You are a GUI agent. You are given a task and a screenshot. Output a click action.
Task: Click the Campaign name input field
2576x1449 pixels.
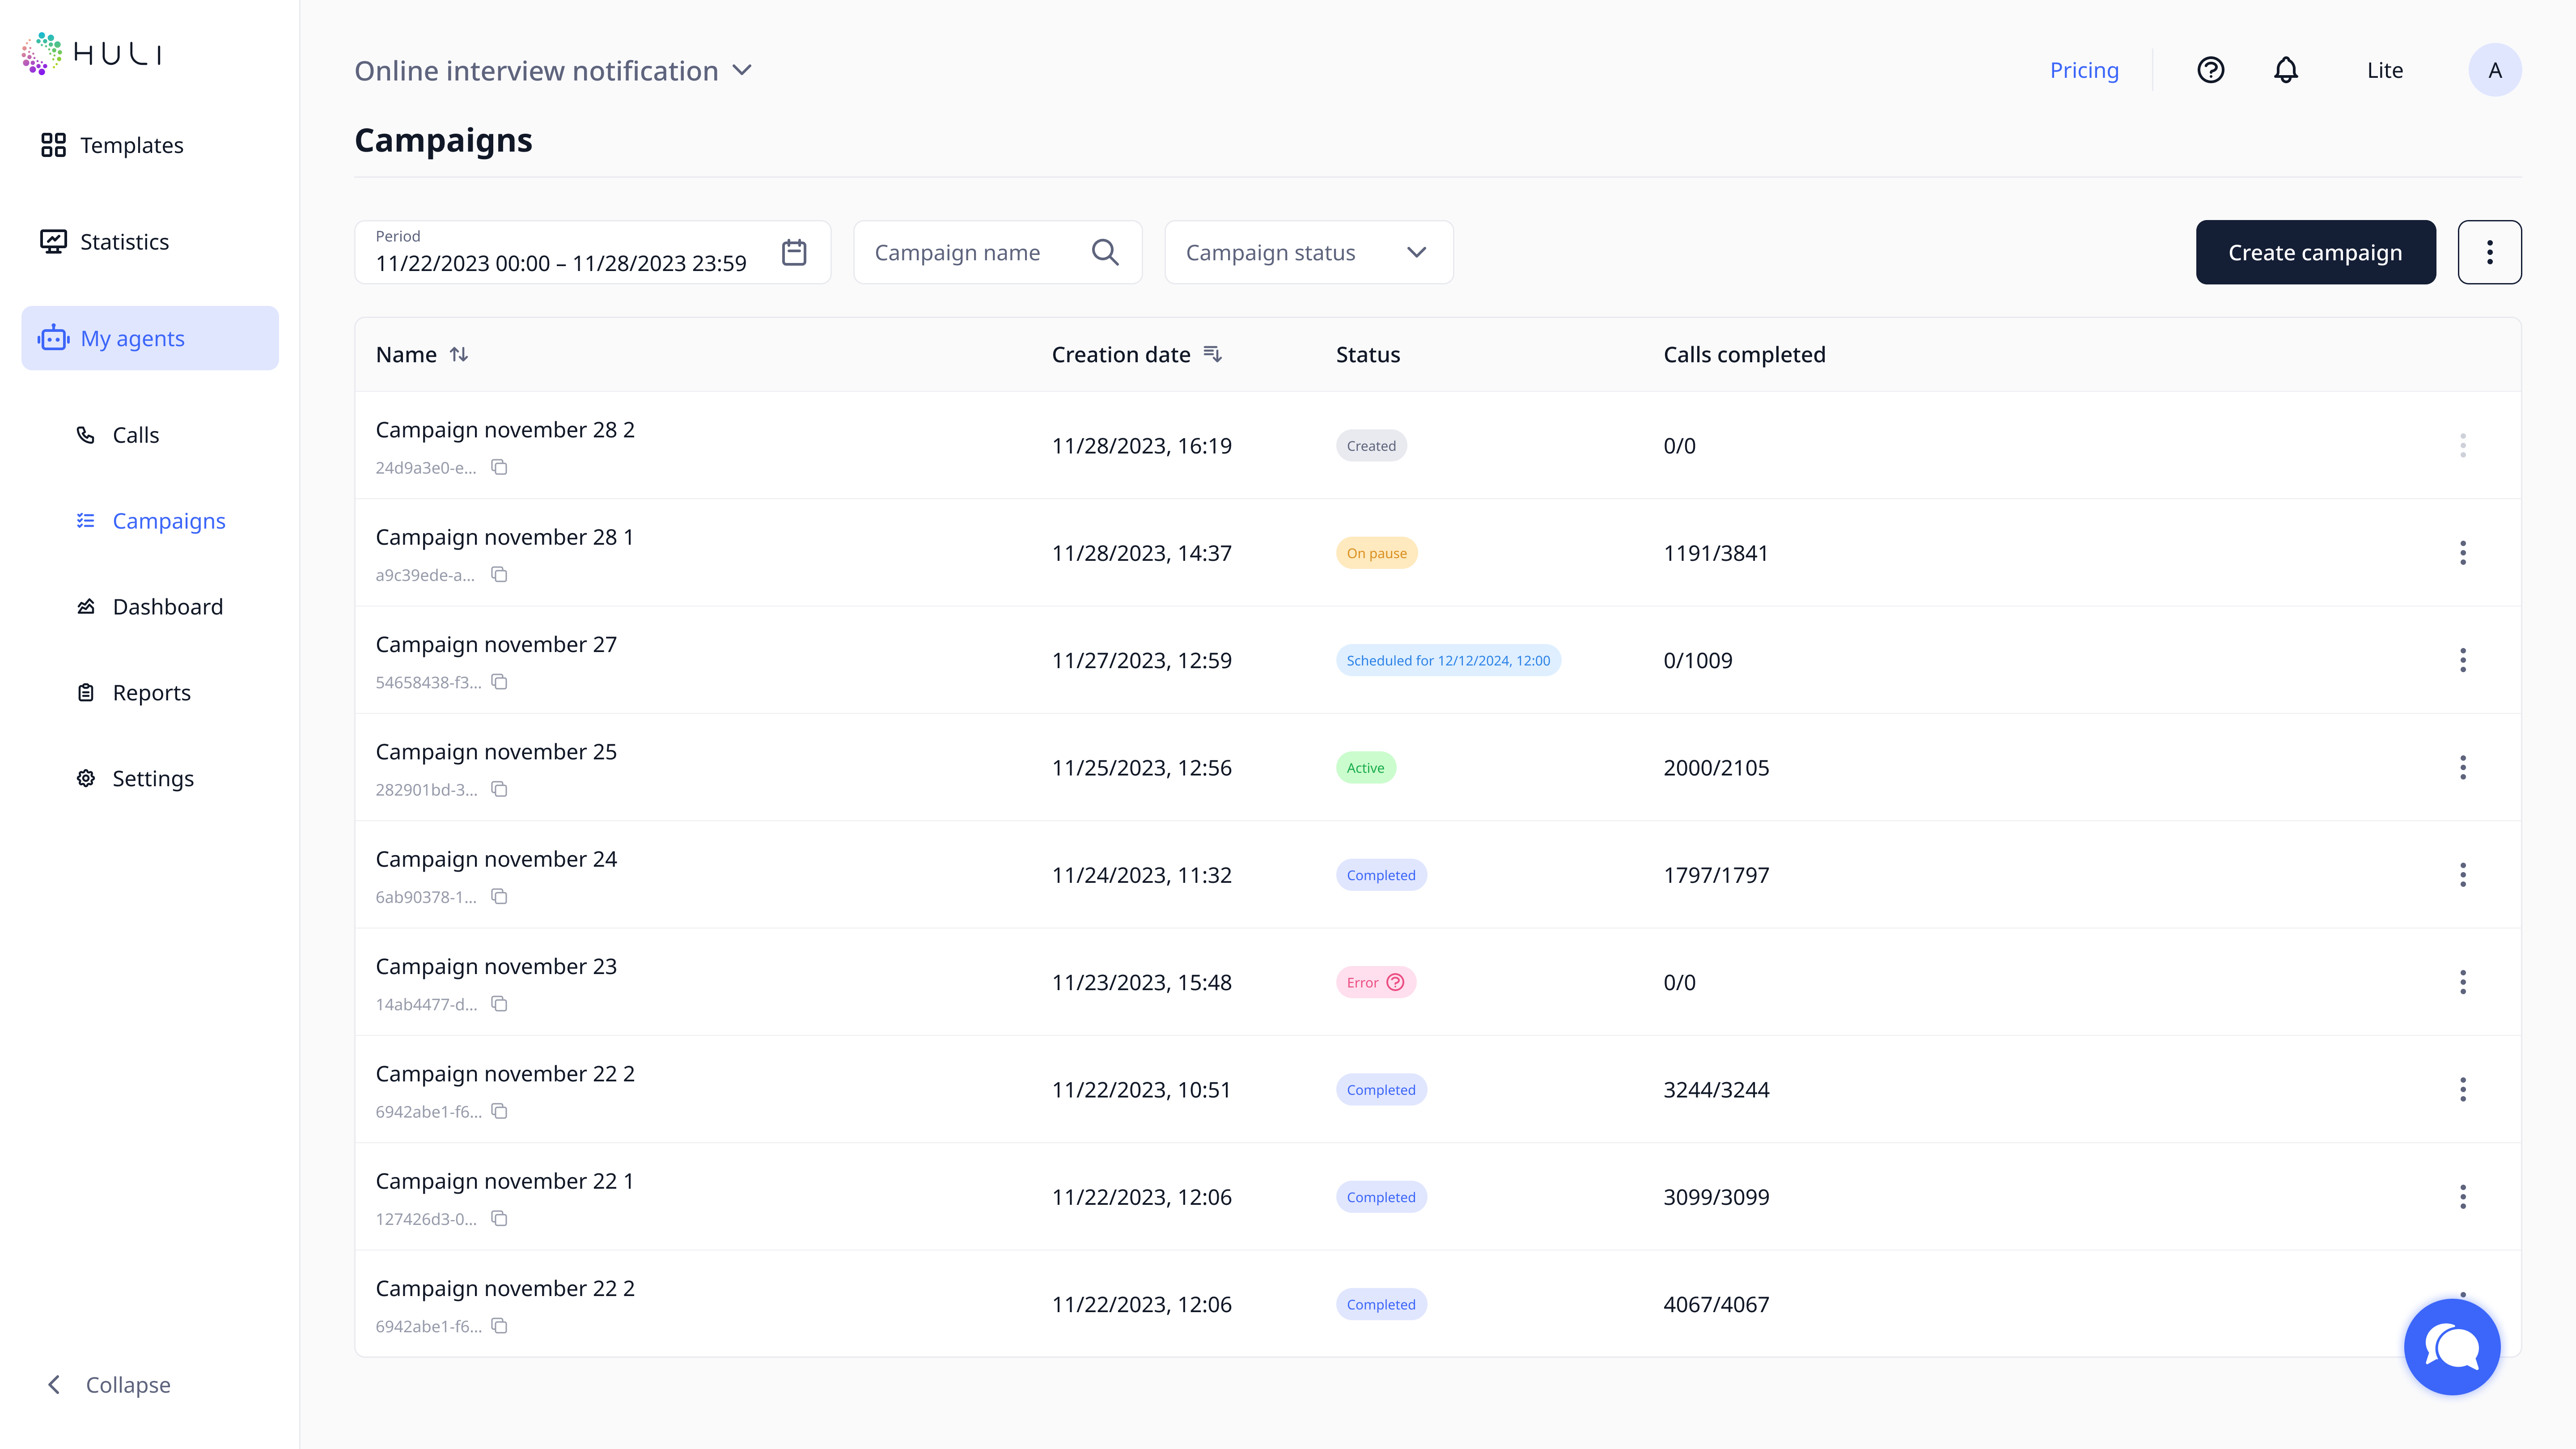tap(970, 252)
